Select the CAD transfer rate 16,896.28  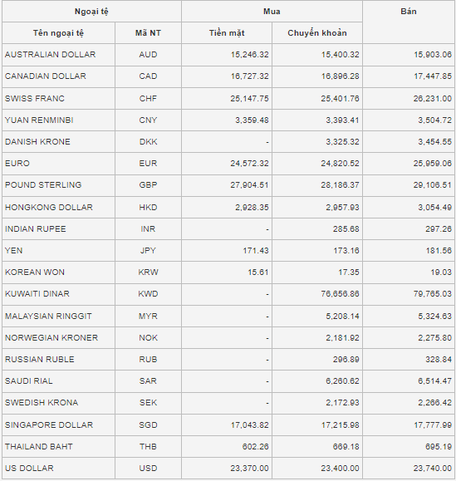tap(340, 76)
